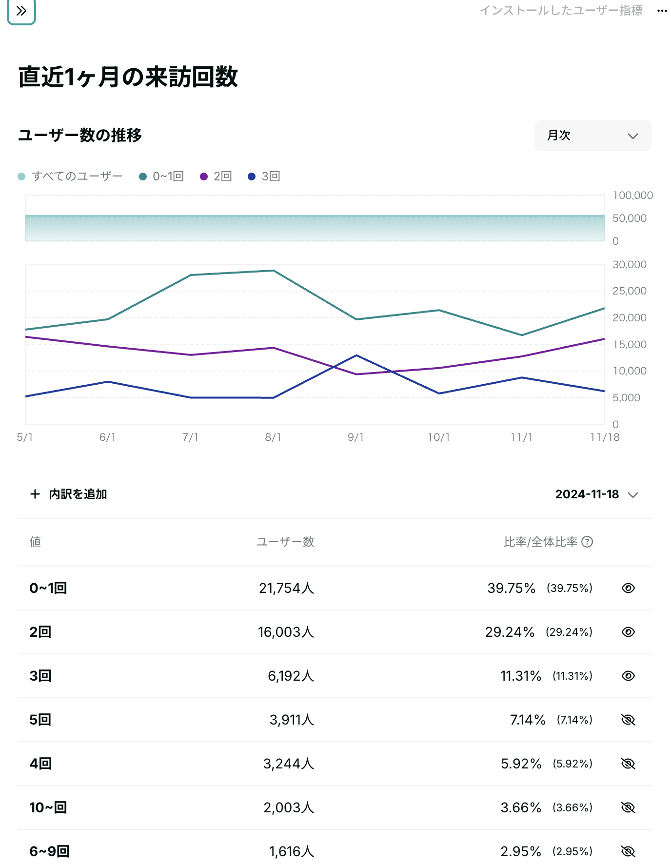
Task: Click the 3,244人 user count
Action: tap(289, 764)
